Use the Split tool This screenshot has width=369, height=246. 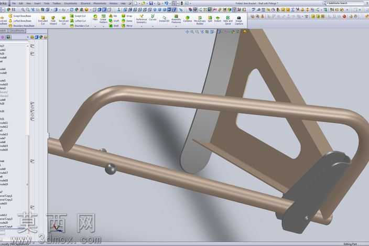click(x=210, y=19)
